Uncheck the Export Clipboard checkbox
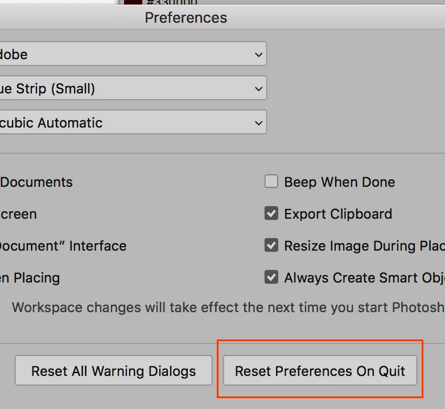The height and width of the screenshot is (409, 445). 271,213
